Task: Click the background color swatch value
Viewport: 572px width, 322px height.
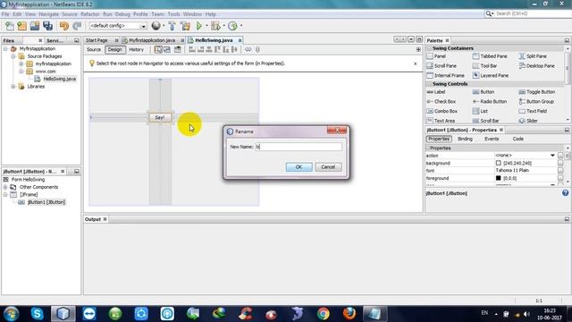Action: 499,163
